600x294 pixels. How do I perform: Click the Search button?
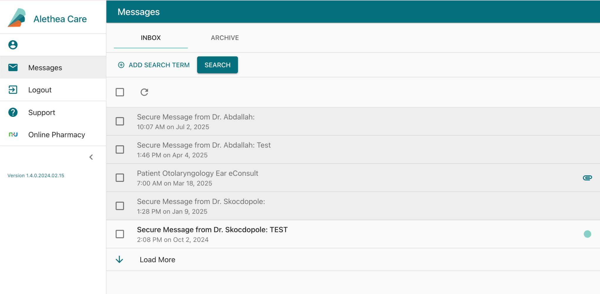coord(217,65)
